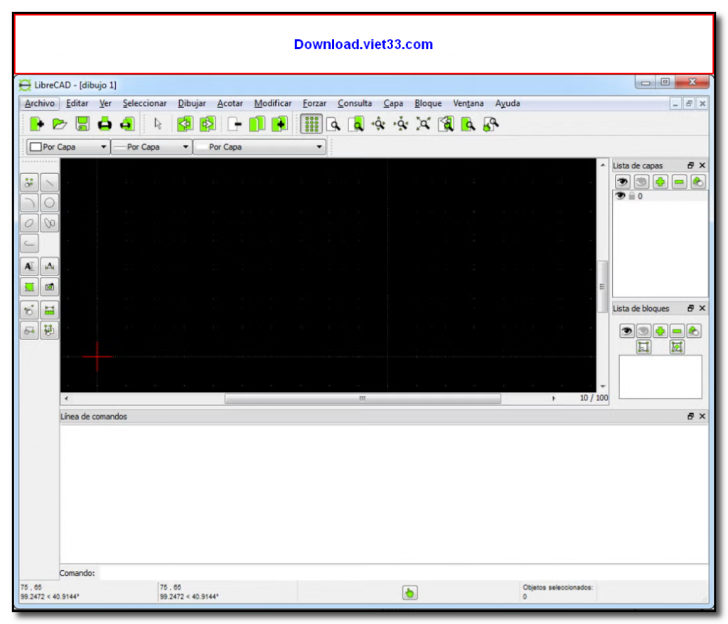Toggle visibility of layer 0

pos(620,196)
